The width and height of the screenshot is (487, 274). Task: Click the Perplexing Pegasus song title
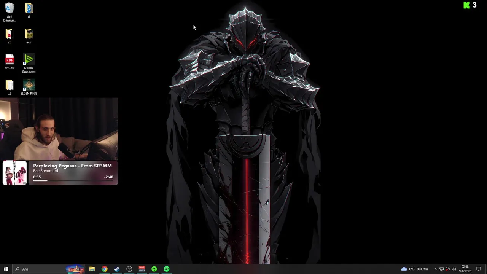pyautogui.click(x=72, y=166)
